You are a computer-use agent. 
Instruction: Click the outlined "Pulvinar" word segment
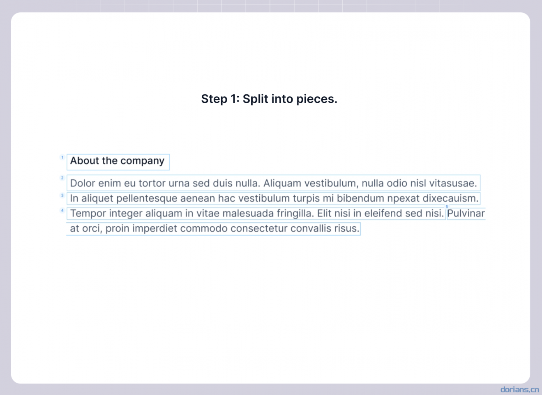pos(466,214)
